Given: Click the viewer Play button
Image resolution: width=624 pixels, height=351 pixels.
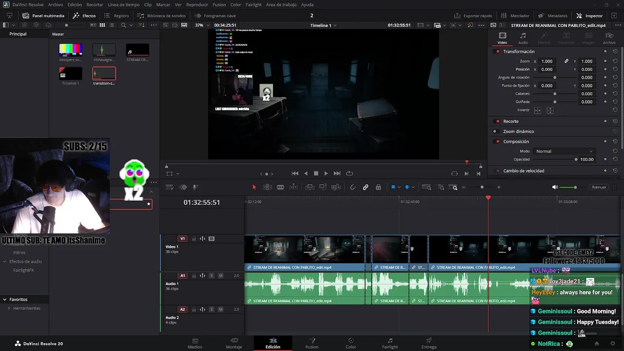Looking at the screenshot, I should (326, 174).
